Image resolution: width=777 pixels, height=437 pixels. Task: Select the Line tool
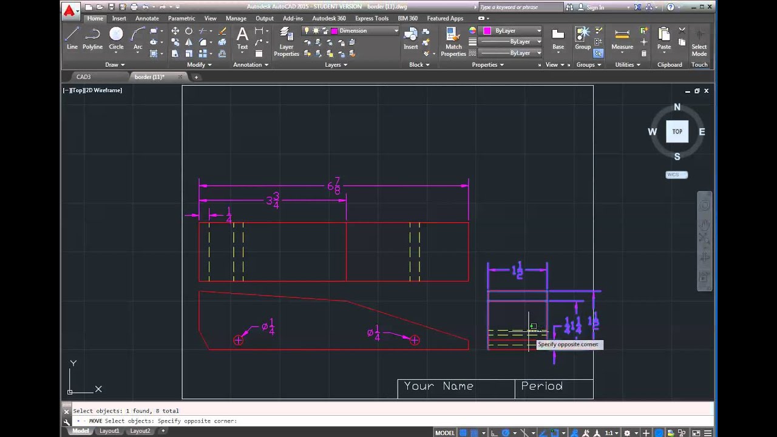pyautogui.click(x=72, y=38)
